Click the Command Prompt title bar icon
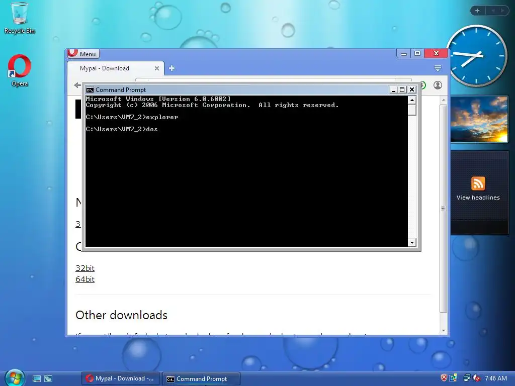515x386 pixels. click(x=90, y=90)
